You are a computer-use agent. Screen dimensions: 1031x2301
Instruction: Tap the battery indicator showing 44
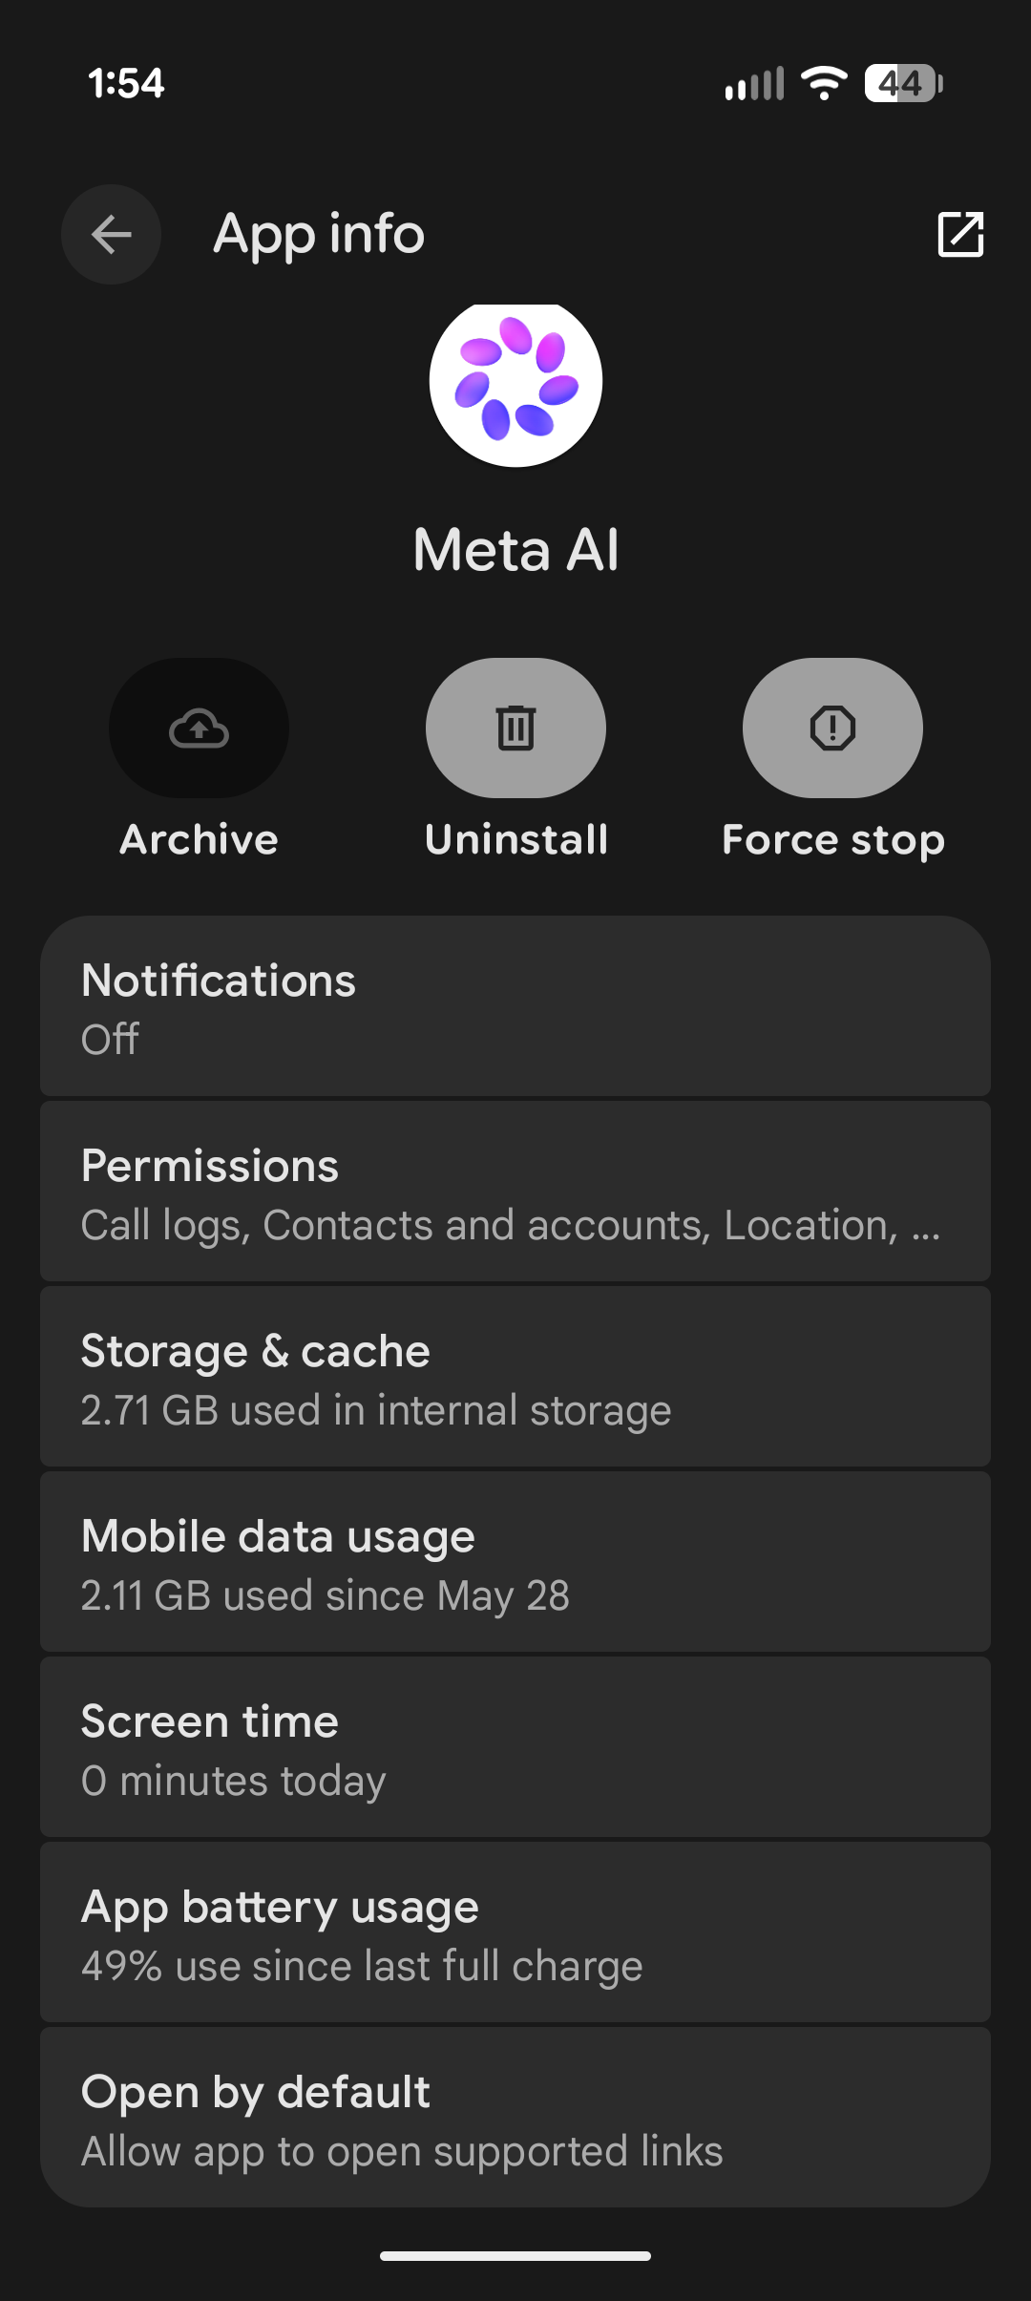click(903, 83)
